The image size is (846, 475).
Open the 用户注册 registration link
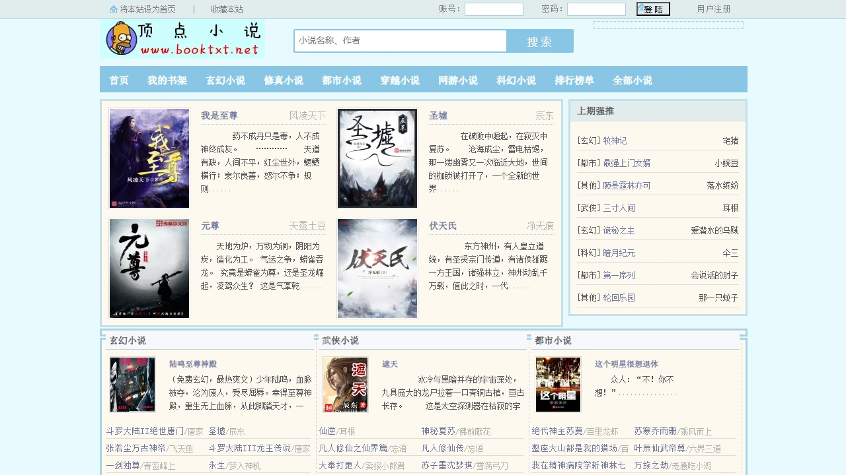(x=714, y=9)
